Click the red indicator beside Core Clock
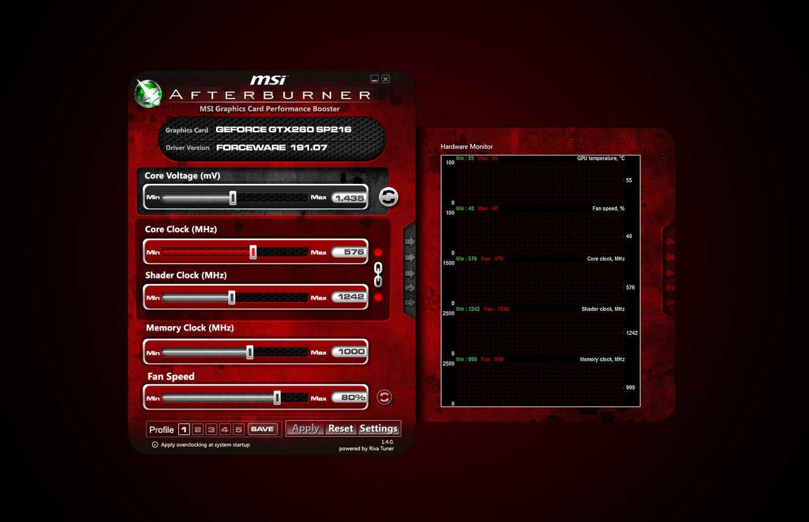The image size is (809, 522). (378, 252)
